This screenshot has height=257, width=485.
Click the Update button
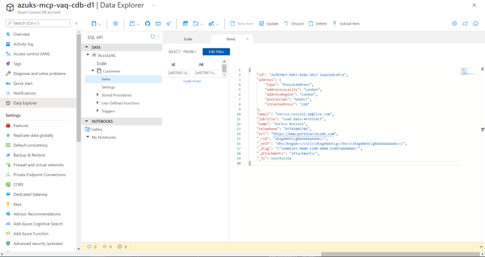click(269, 24)
